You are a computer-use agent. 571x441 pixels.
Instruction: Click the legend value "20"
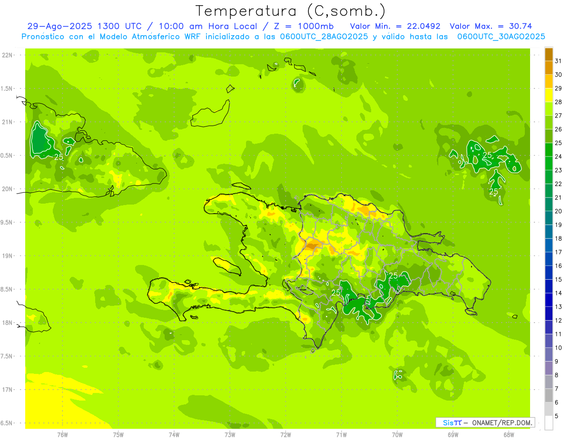558,211
